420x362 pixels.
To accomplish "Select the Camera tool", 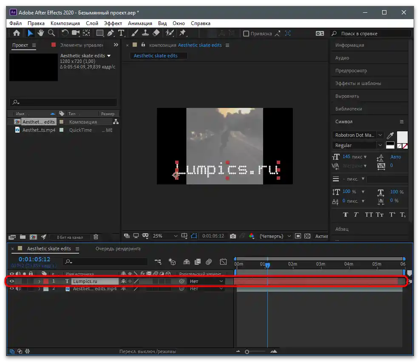I will tap(76, 33).
